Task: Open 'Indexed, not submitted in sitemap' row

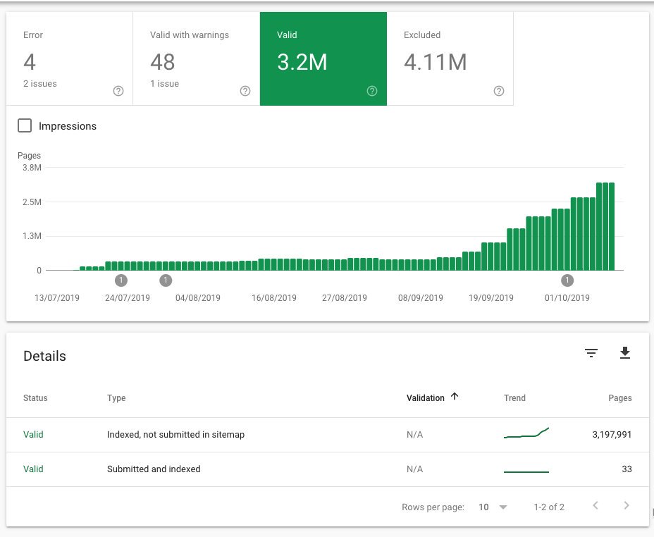Action: [328, 435]
